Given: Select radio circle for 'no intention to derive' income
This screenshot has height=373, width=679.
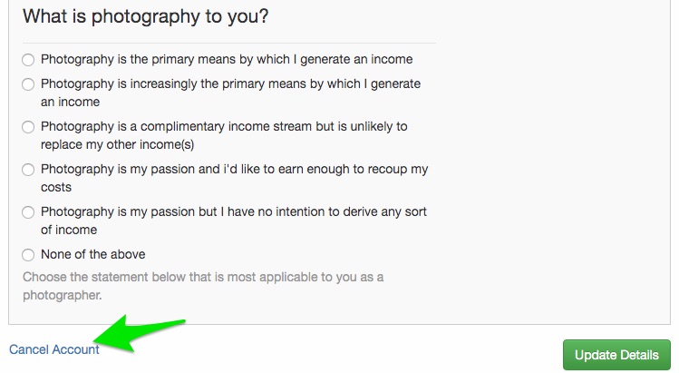Looking at the screenshot, I should click(x=28, y=212).
